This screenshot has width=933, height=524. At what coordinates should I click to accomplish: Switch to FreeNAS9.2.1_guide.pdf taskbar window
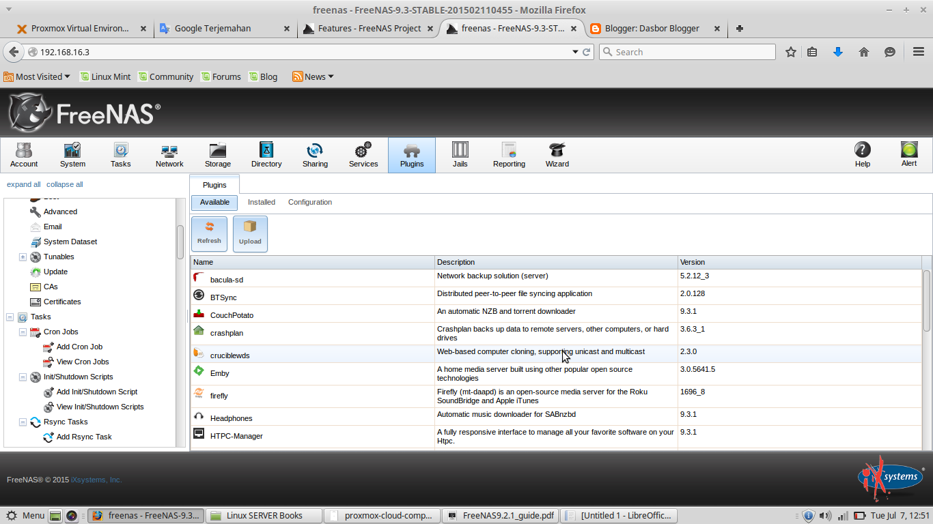(500, 515)
